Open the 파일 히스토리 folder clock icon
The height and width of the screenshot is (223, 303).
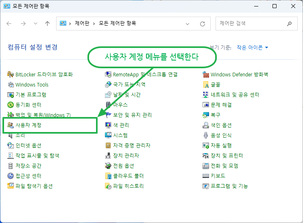108,186
